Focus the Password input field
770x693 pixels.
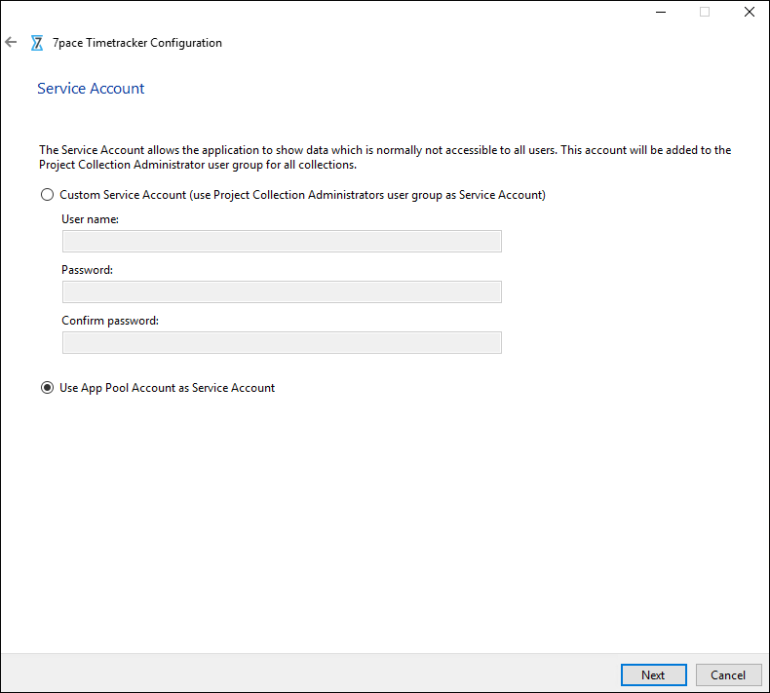click(282, 291)
